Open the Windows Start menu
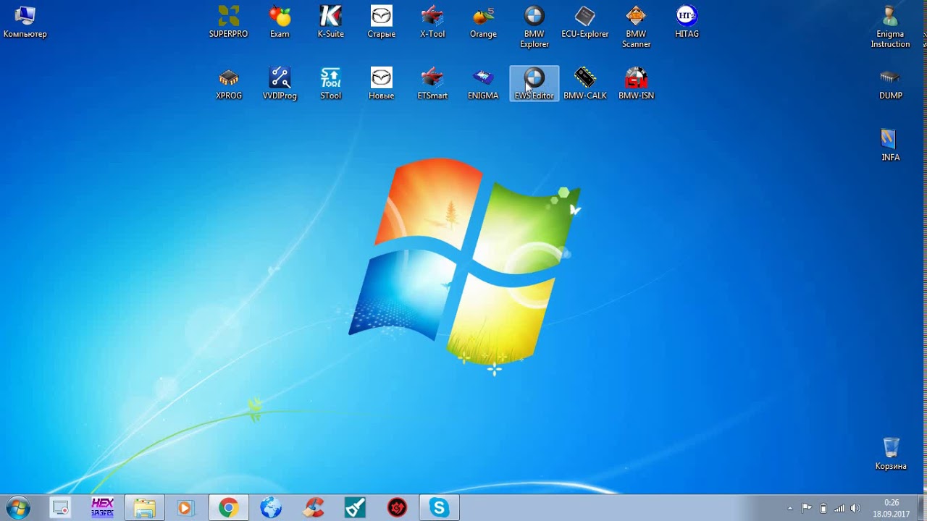This screenshot has width=927, height=521. point(17,508)
